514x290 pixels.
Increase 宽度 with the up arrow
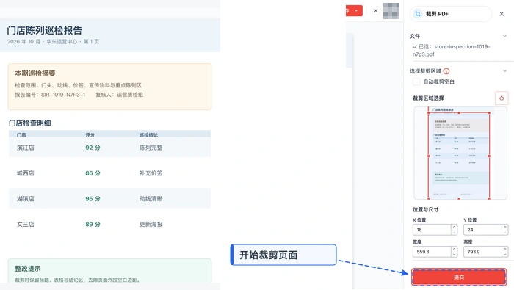tap(454, 249)
